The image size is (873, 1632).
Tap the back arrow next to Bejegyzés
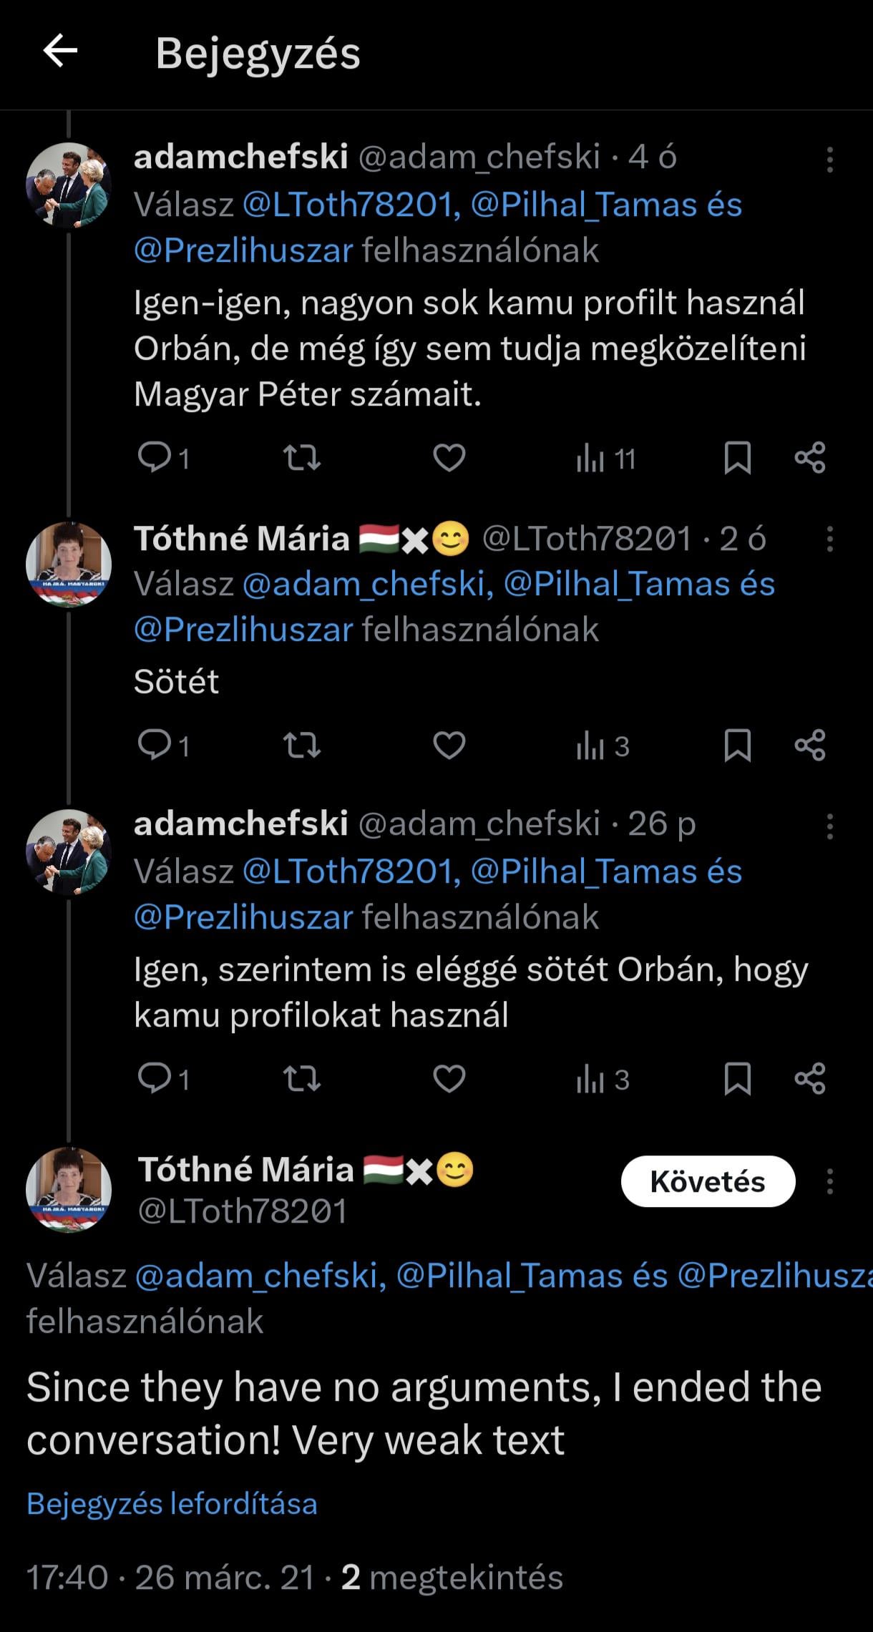tap(60, 52)
